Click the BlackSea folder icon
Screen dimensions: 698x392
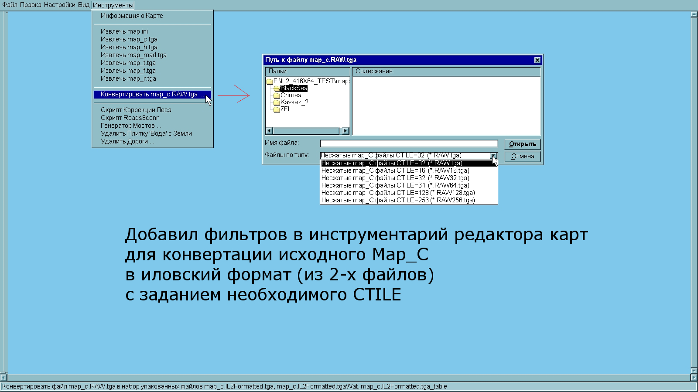(x=277, y=89)
